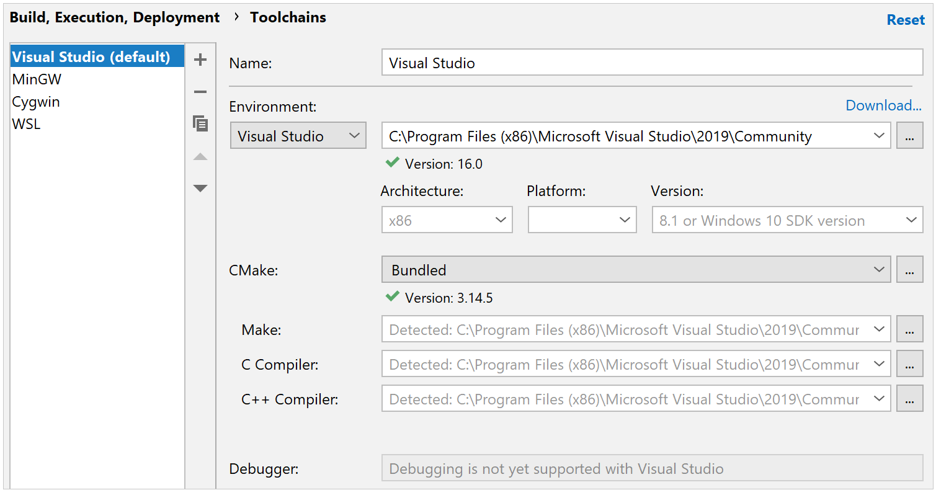Click the Environment: label
This screenshot has height=490, width=936.
[x=273, y=107]
